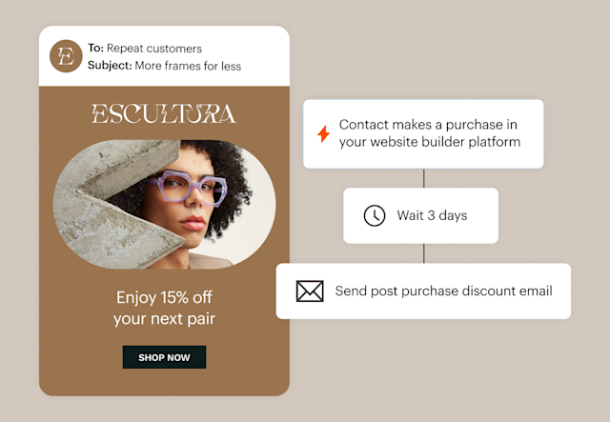Click the connector line between trigger and wait steps

(x=423, y=178)
